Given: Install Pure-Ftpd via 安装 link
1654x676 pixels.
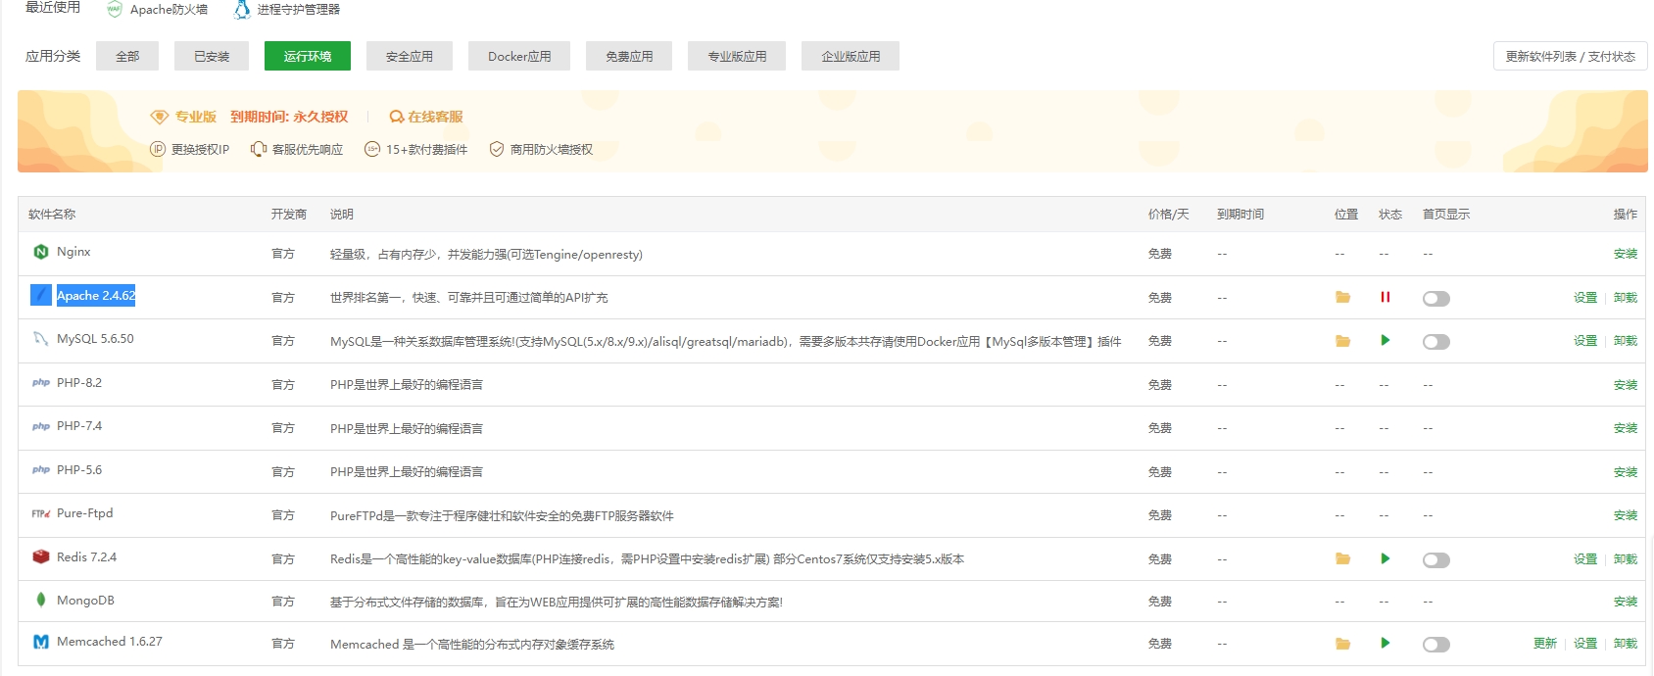Looking at the screenshot, I should click(x=1626, y=515).
